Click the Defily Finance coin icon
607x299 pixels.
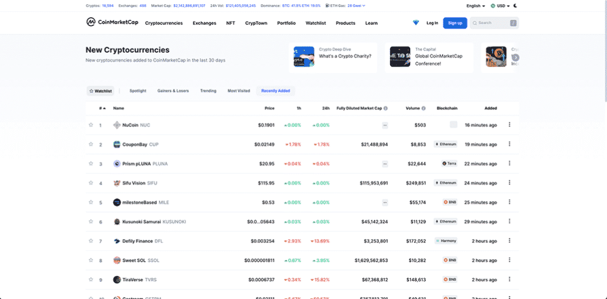pyautogui.click(x=117, y=241)
